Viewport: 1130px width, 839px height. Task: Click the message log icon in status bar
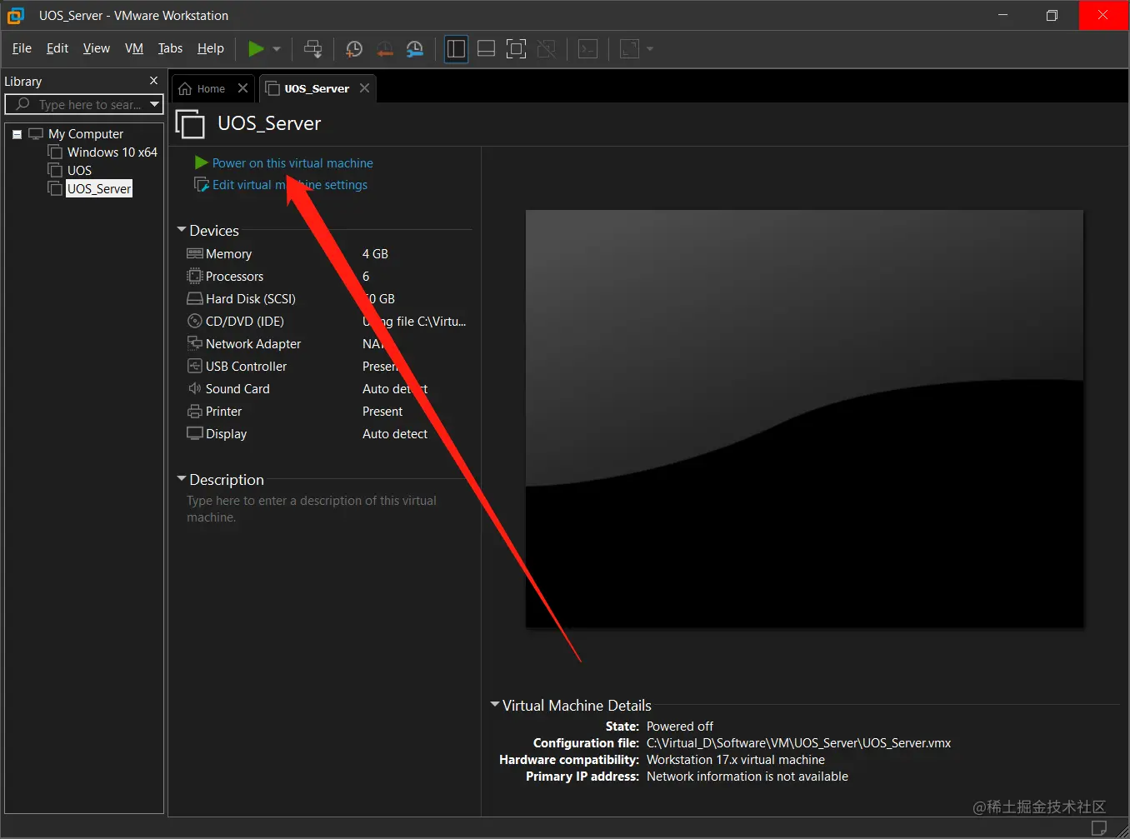tap(1099, 827)
